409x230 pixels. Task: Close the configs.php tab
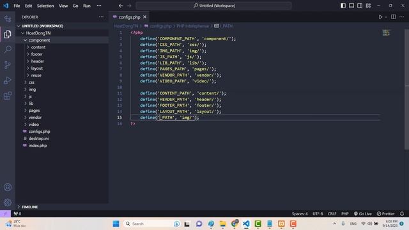point(144,17)
